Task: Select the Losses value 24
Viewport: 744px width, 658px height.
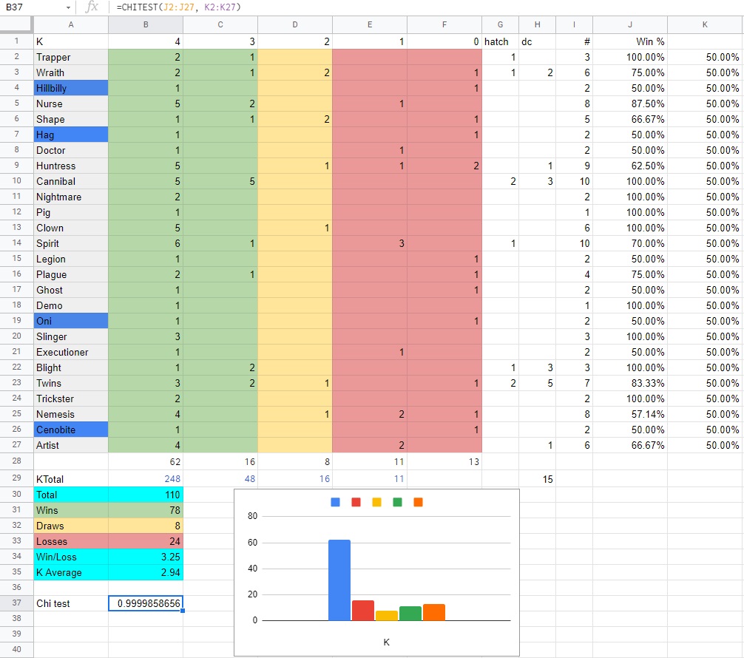Action: 146,541
